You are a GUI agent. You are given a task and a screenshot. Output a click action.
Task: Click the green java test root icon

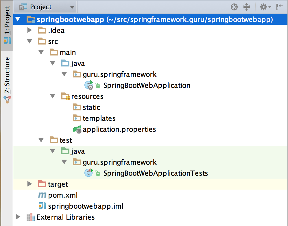click(65, 151)
